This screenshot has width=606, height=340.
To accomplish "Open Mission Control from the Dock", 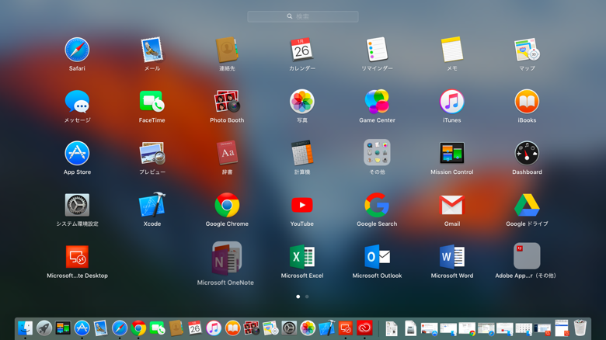I will coord(63,328).
